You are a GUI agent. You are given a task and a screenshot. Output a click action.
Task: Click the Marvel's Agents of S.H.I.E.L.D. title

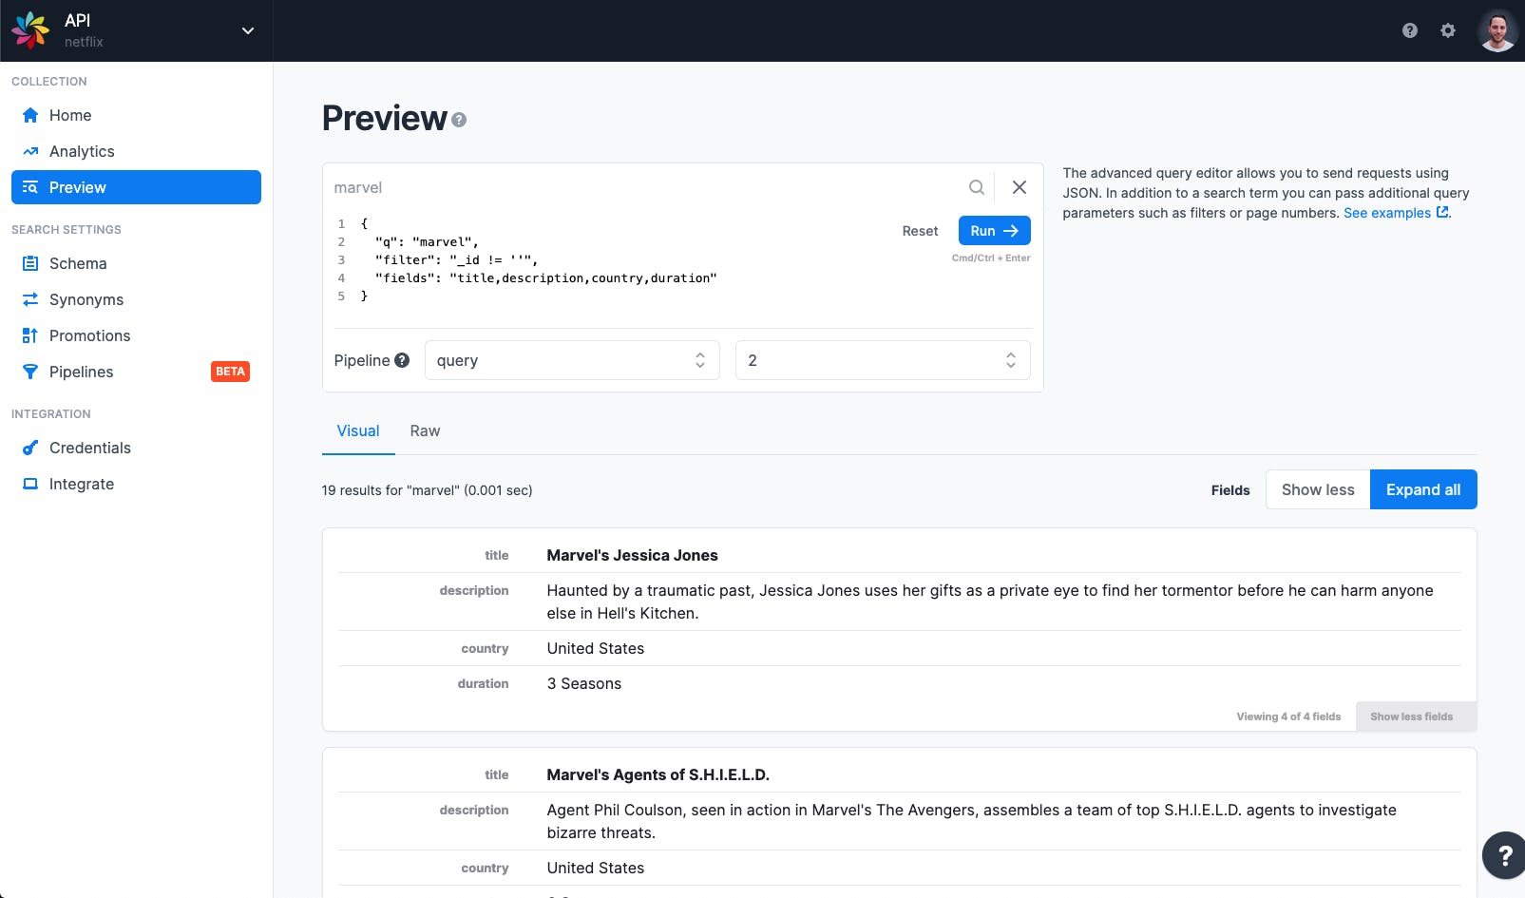point(658,774)
